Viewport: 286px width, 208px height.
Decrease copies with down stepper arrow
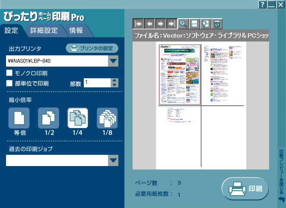(114, 85)
